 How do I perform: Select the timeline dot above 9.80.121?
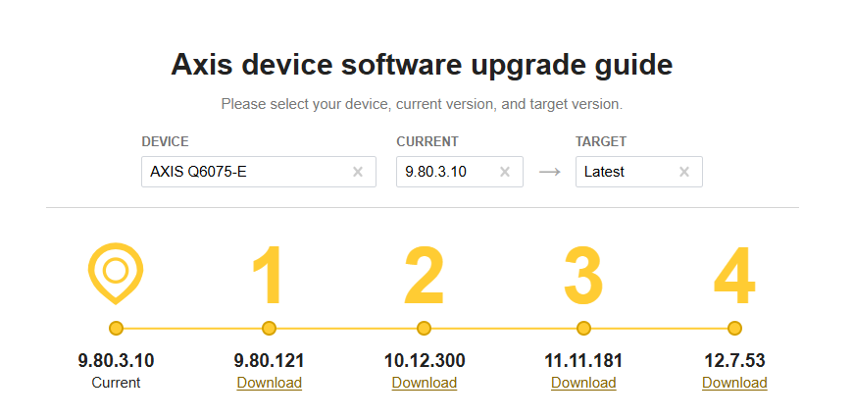tap(269, 328)
